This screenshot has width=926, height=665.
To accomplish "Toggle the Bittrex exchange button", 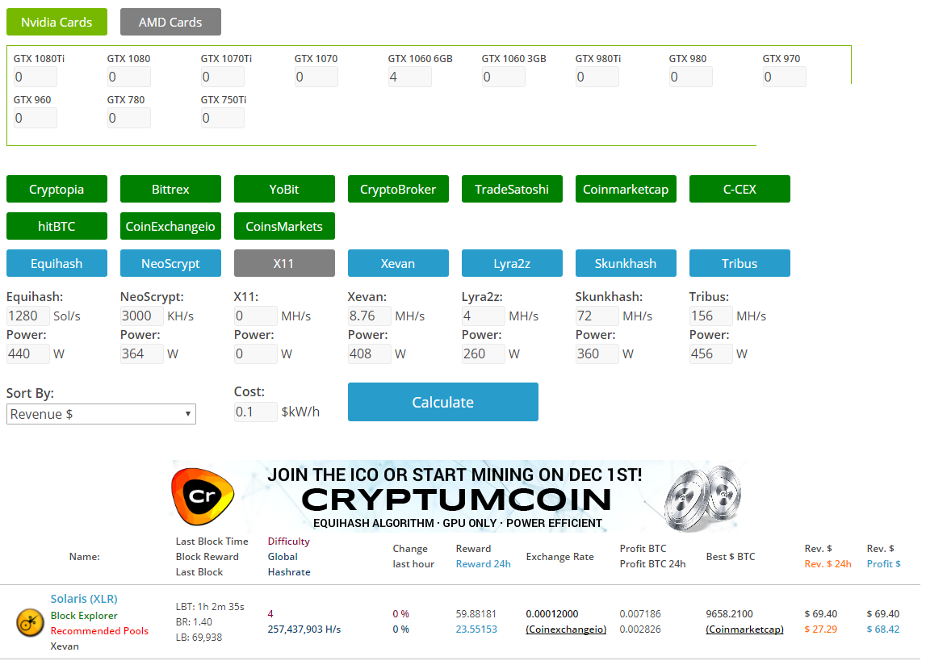I will (170, 189).
